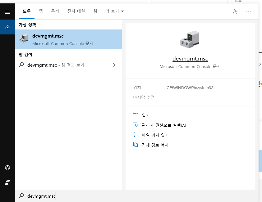Click the 마지막 수정 label
Viewport: 262px width, 202px height.
click(x=144, y=97)
